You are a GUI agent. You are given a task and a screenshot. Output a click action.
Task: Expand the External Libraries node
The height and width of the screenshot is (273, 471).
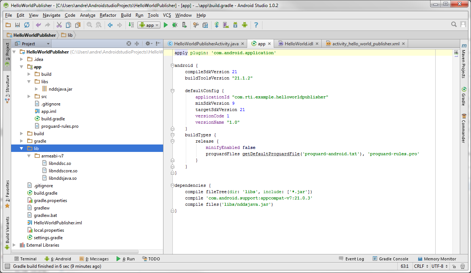click(x=14, y=245)
